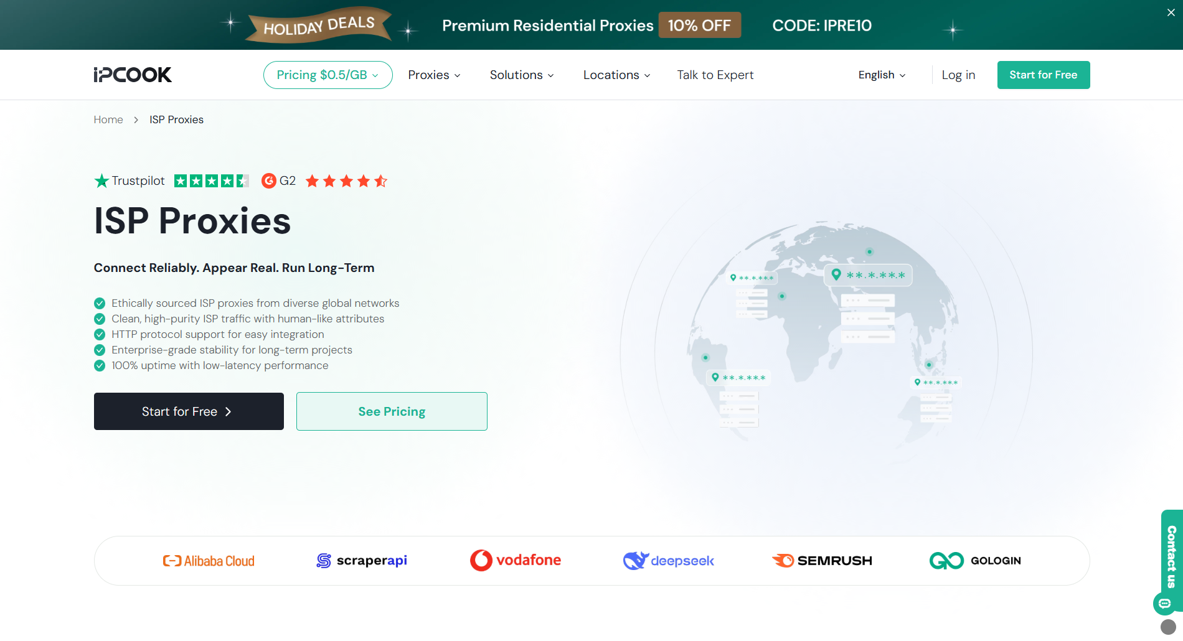
Task: Click the IPCOOK logo
Action: (133, 75)
